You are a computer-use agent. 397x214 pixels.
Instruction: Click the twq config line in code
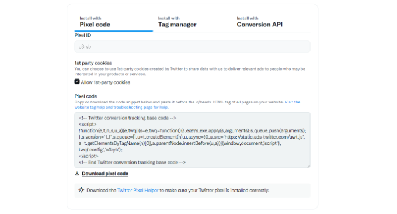(100, 150)
